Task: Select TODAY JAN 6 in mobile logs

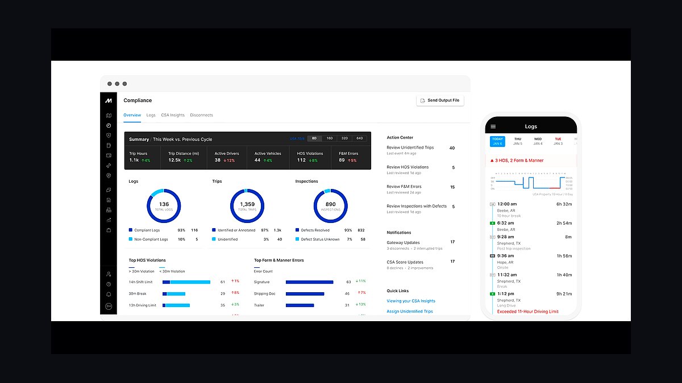Action: coord(497,141)
